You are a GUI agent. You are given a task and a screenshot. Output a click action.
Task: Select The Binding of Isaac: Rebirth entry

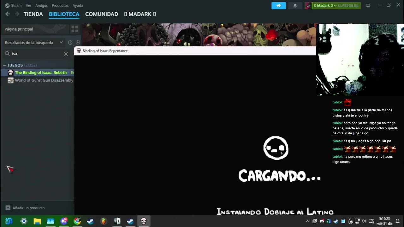[38, 73]
